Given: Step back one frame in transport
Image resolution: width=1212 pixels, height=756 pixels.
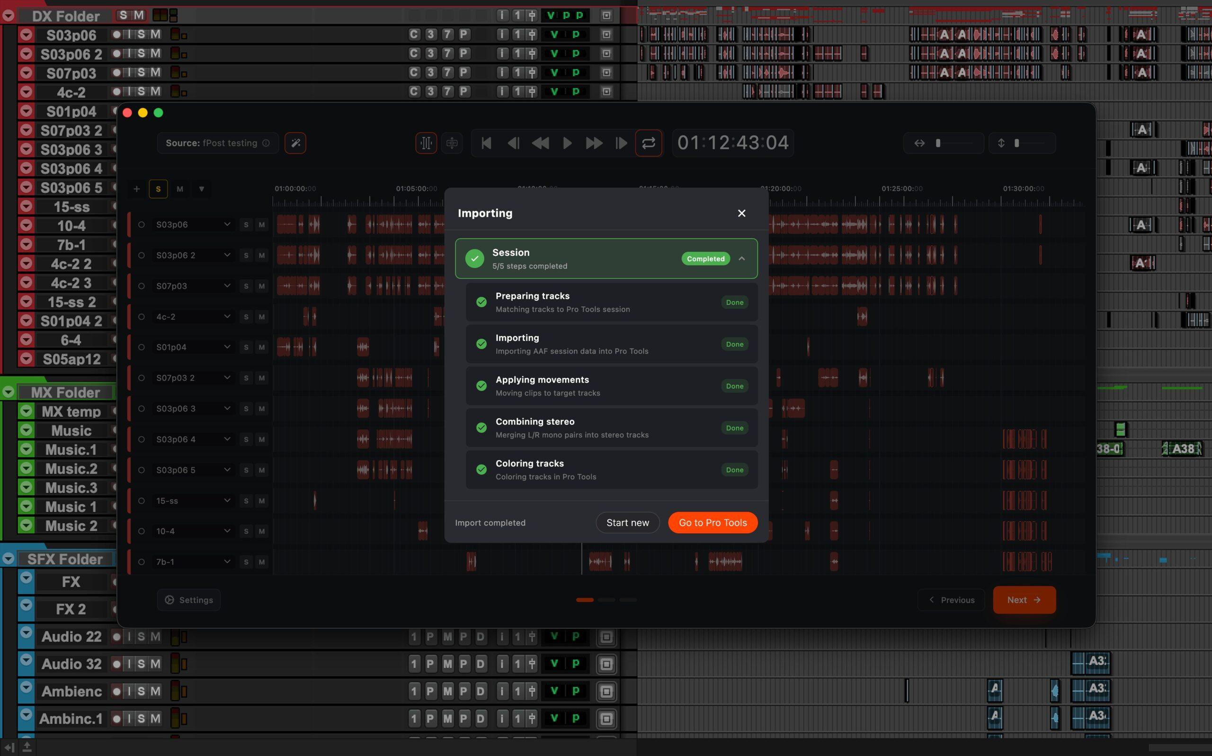Looking at the screenshot, I should coord(513,143).
